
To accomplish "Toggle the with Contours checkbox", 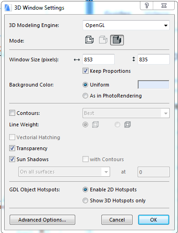I will [x=85, y=159].
